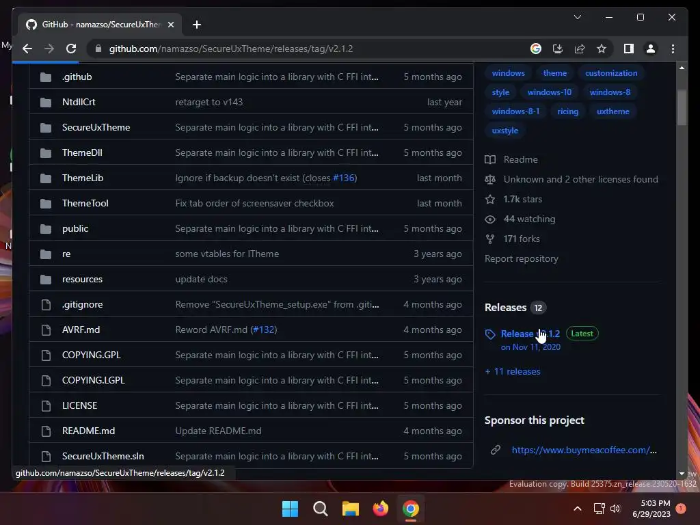Select the style topic tag
This screenshot has width=700, height=525.
click(500, 92)
